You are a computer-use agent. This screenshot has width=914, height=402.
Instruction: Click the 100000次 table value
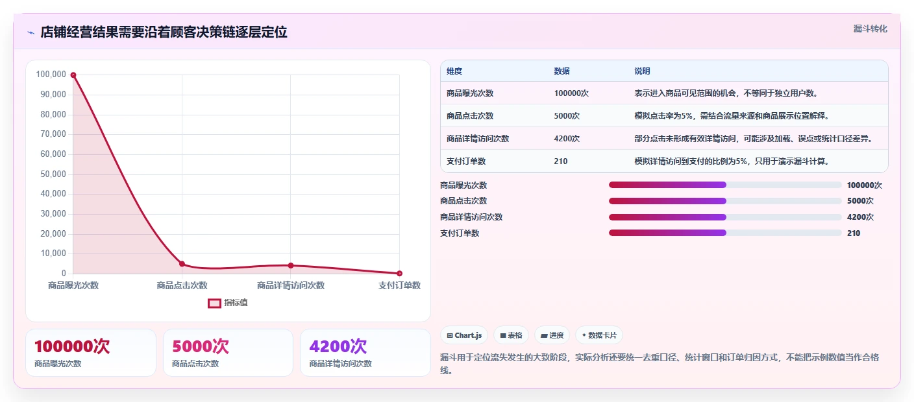[571, 93]
